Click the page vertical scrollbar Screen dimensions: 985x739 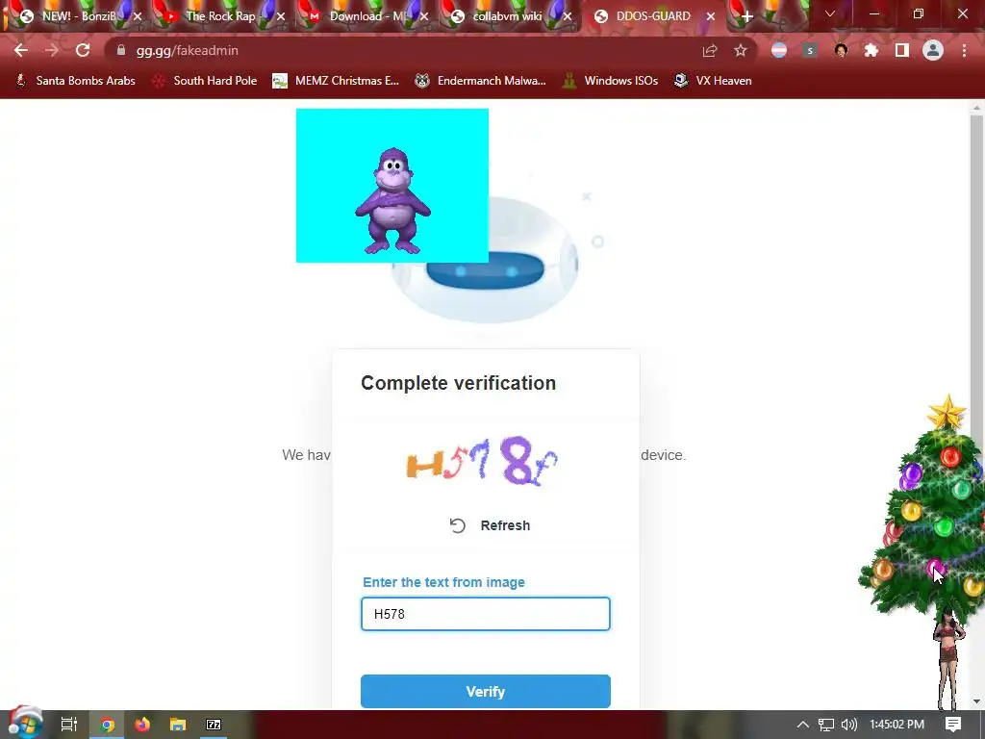click(976, 402)
